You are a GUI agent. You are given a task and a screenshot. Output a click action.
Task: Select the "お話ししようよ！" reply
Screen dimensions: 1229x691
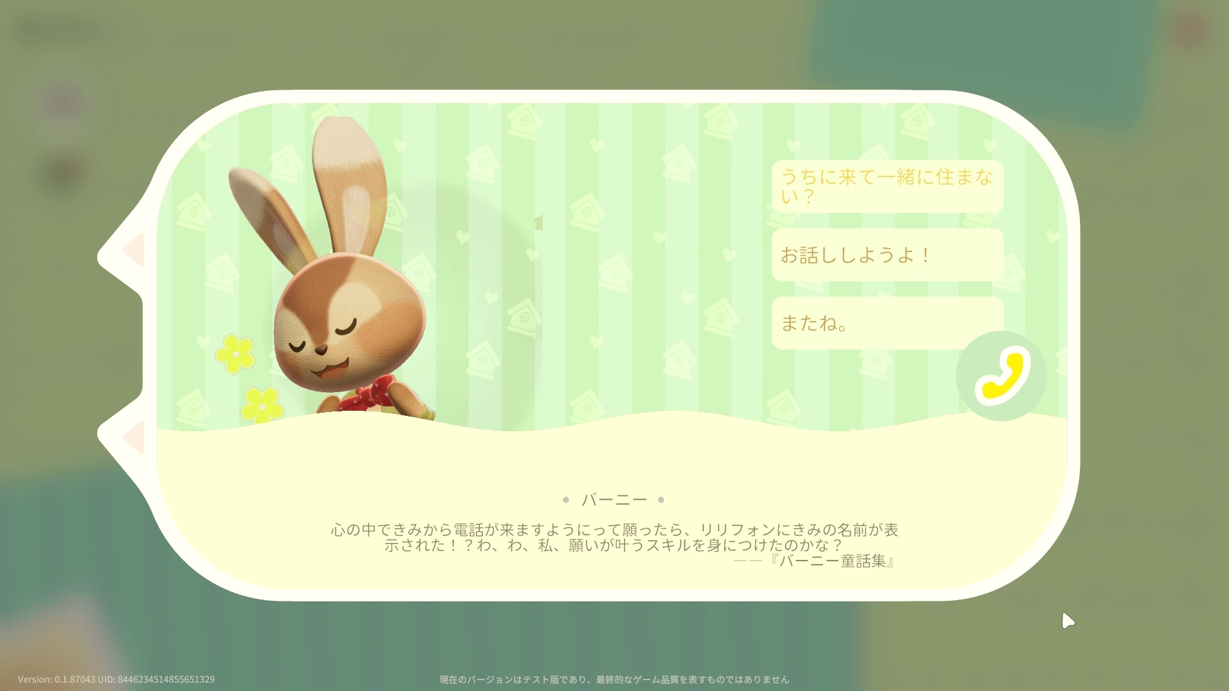[x=887, y=255]
